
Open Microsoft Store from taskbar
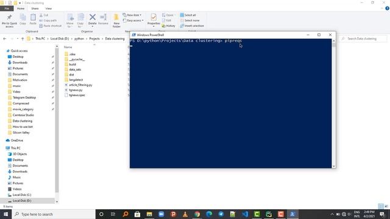pos(137,214)
